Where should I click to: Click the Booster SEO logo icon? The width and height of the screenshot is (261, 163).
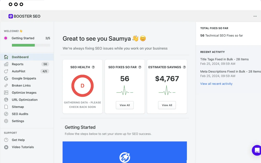coord(11,16)
